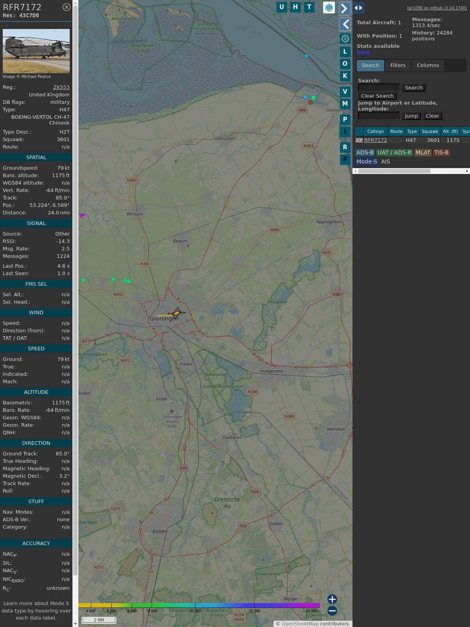This screenshot has height=627, width=470.
Task: Switch to the Columns tab
Action: (x=428, y=65)
